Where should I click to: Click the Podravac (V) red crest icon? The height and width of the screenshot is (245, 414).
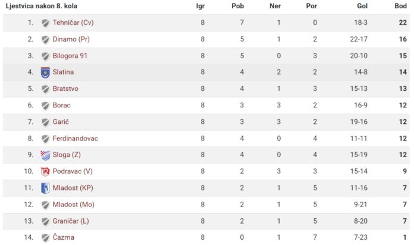click(45, 172)
